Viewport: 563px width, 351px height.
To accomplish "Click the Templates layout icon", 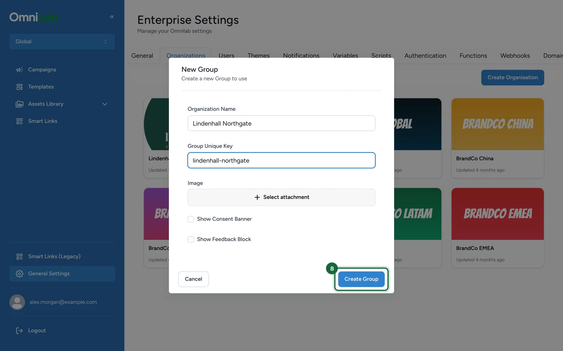I will [x=19, y=87].
